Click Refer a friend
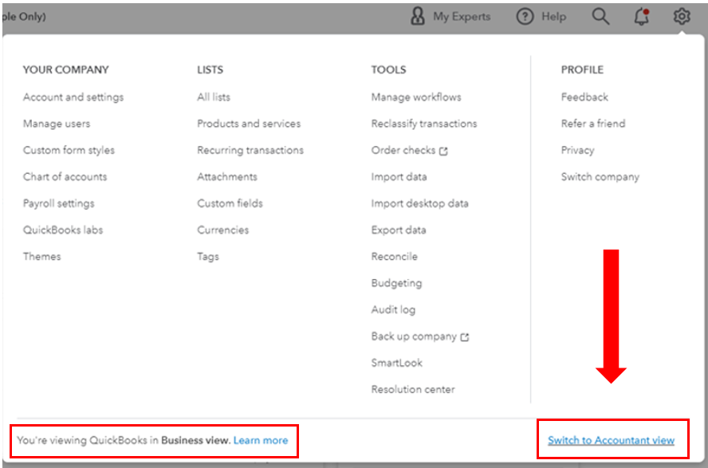Screen dimensions: 708x468 tap(593, 124)
